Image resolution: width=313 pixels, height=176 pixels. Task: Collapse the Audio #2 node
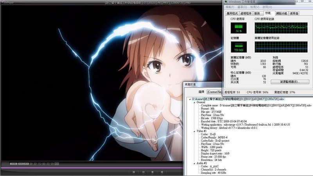[x=194, y=163]
